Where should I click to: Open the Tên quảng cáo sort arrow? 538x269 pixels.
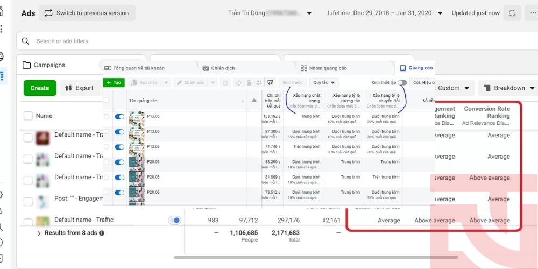pyautogui.click(x=243, y=101)
